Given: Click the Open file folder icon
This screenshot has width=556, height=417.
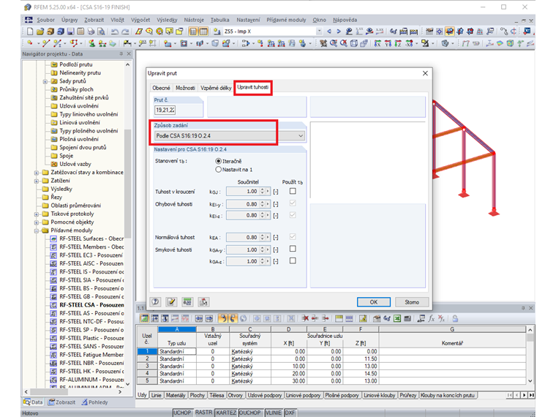Looking at the screenshot, I should tap(40, 31).
